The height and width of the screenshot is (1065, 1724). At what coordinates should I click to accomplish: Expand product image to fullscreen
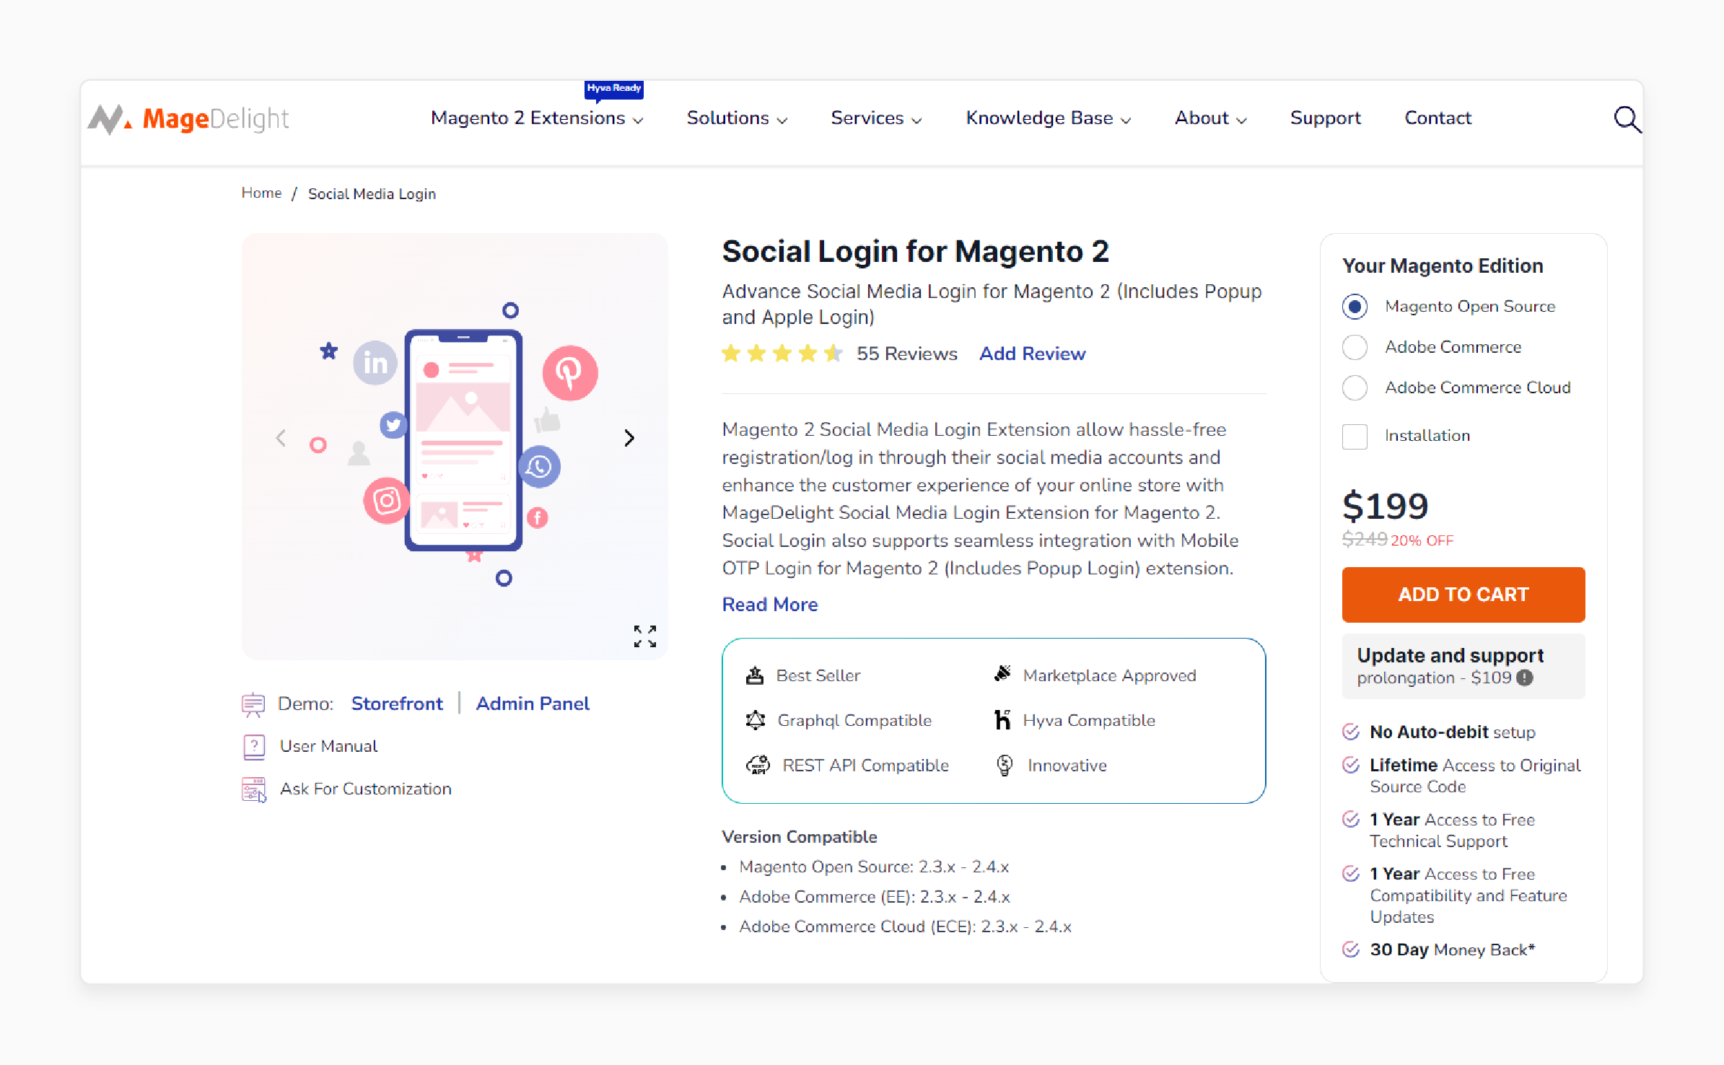(x=644, y=636)
